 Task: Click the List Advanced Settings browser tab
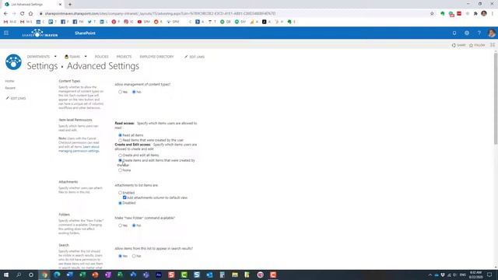pyautogui.click(x=33, y=5)
